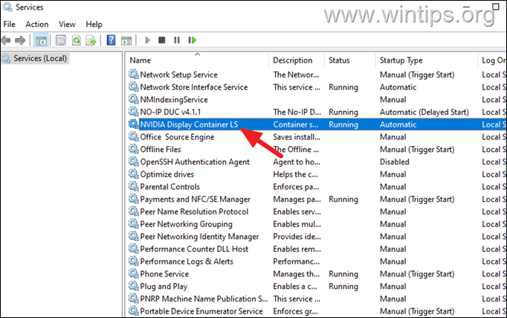Select Phone Service row
Image resolution: width=507 pixels, height=318 pixels.
pyautogui.click(x=317, y=274)
